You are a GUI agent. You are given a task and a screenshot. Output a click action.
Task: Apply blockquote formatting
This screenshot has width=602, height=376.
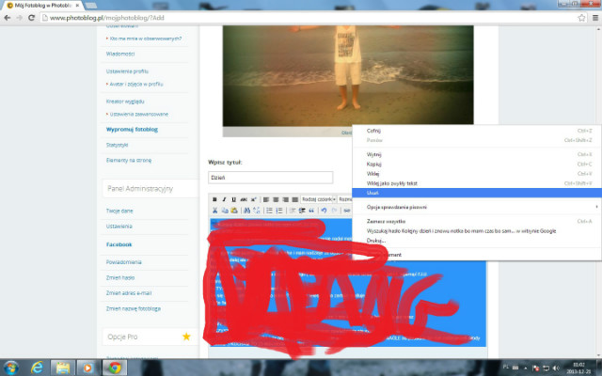click(311, 211)
